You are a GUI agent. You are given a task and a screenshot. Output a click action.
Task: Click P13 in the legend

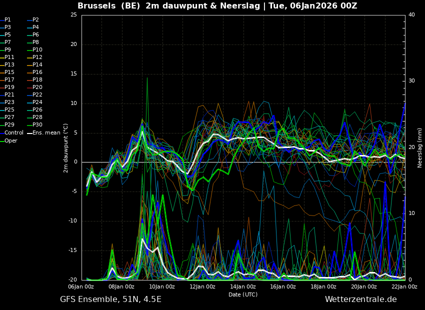[x=9, y=65]
